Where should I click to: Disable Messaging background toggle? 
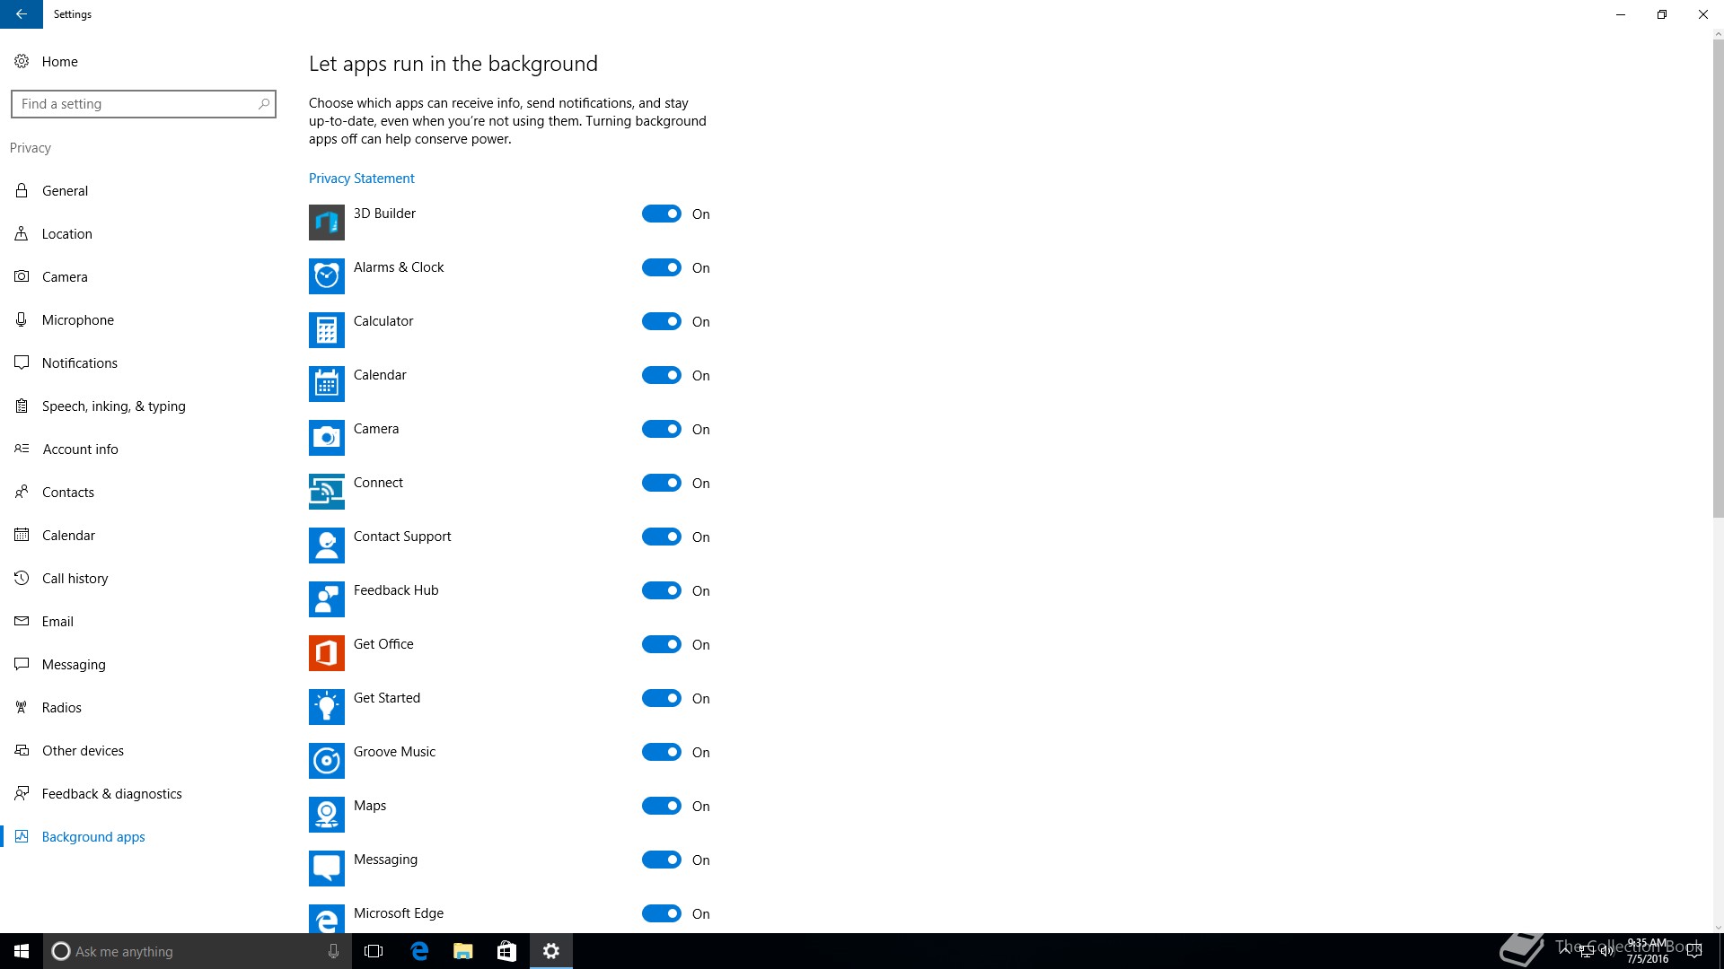tap(662, 860)
